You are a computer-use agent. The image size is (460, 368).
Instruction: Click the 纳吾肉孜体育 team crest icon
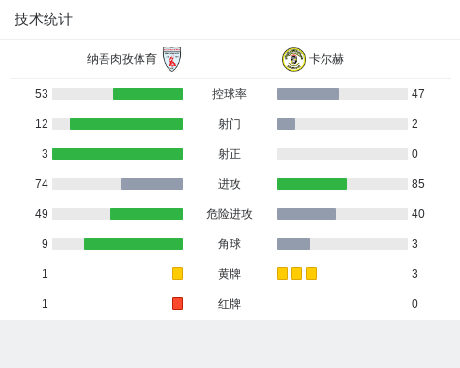(171, 59)
